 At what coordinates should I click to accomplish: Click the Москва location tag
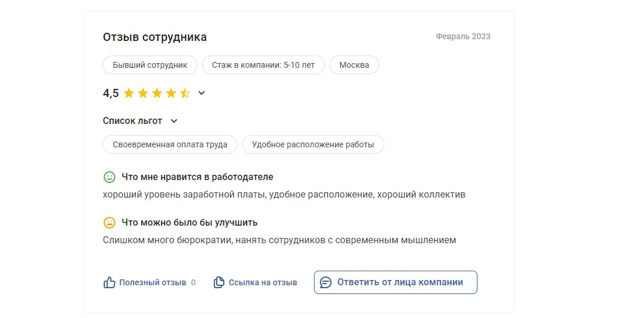354,65
